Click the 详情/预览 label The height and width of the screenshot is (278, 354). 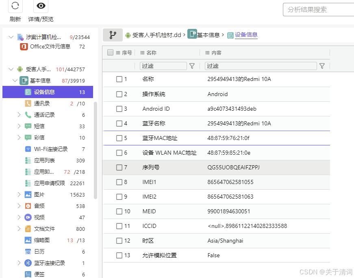click(41, 19)
